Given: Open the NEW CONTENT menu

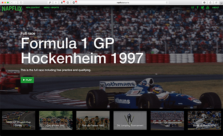Looking at the screenshot, I should (x=33, y=8).
